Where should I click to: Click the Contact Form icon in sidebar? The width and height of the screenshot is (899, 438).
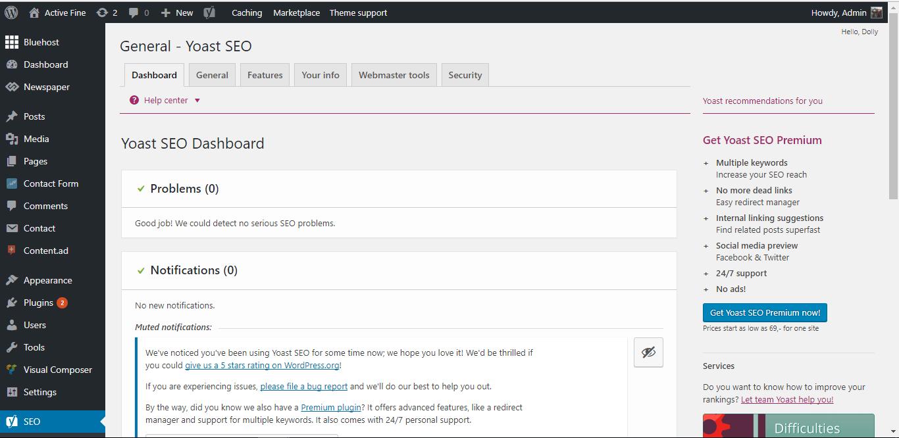[x=11, y=183]
